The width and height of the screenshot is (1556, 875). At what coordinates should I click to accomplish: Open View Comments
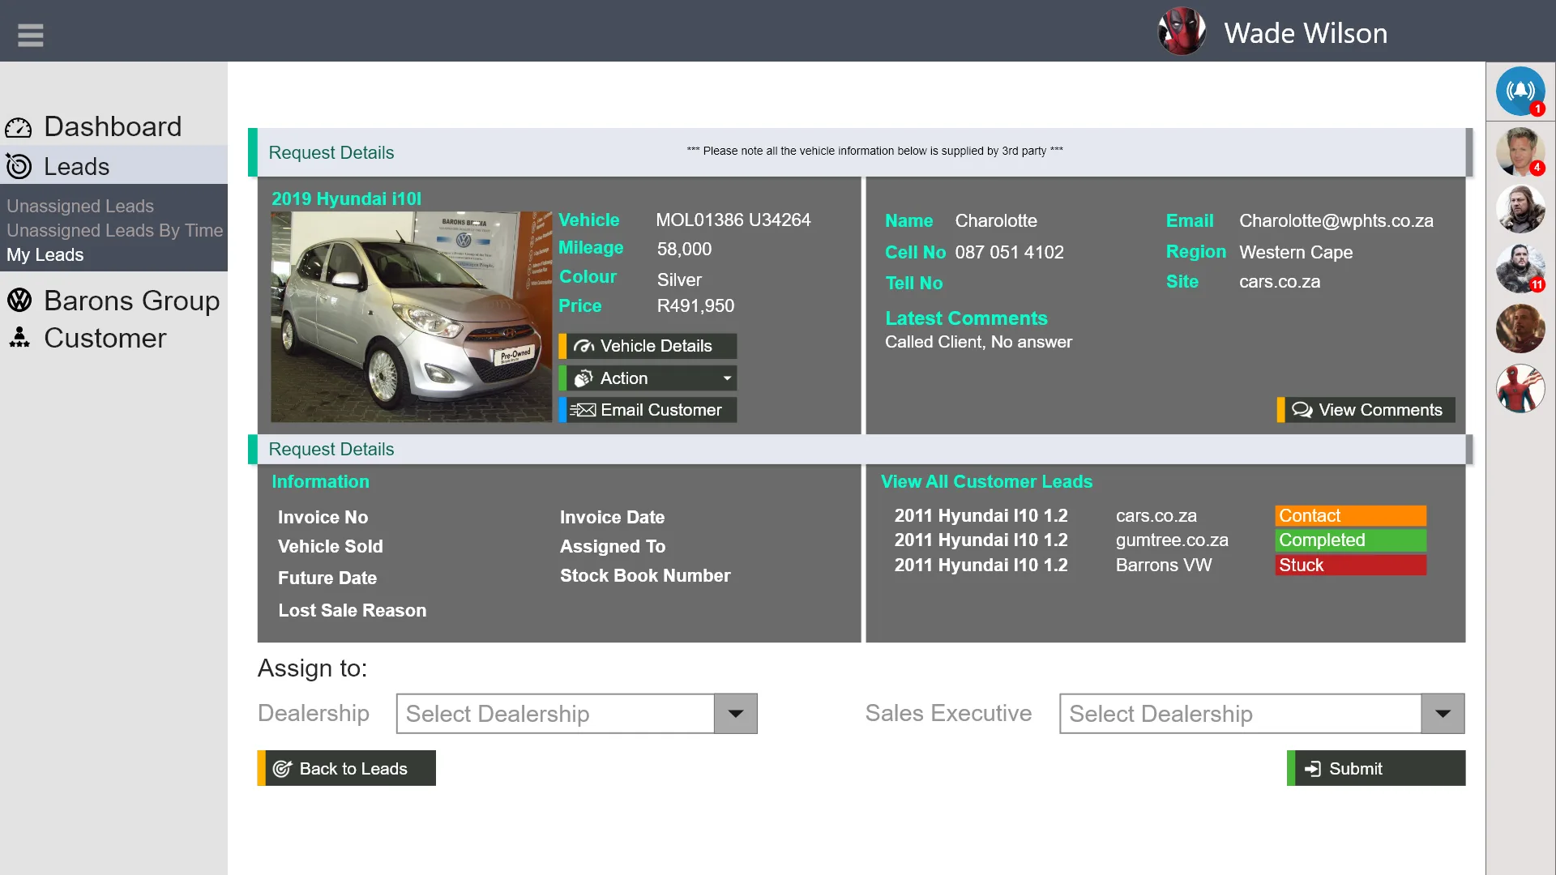pyautogui.click(x=1366, y=410)
